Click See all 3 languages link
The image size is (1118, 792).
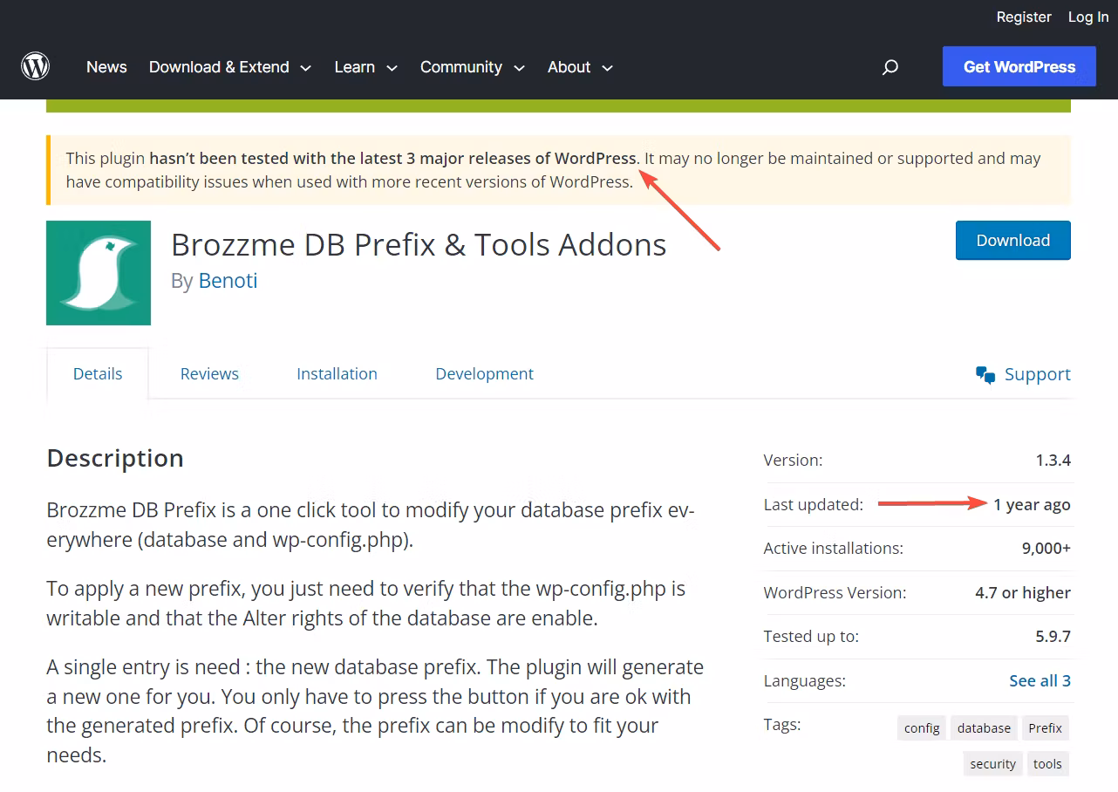coord(1040,680)
